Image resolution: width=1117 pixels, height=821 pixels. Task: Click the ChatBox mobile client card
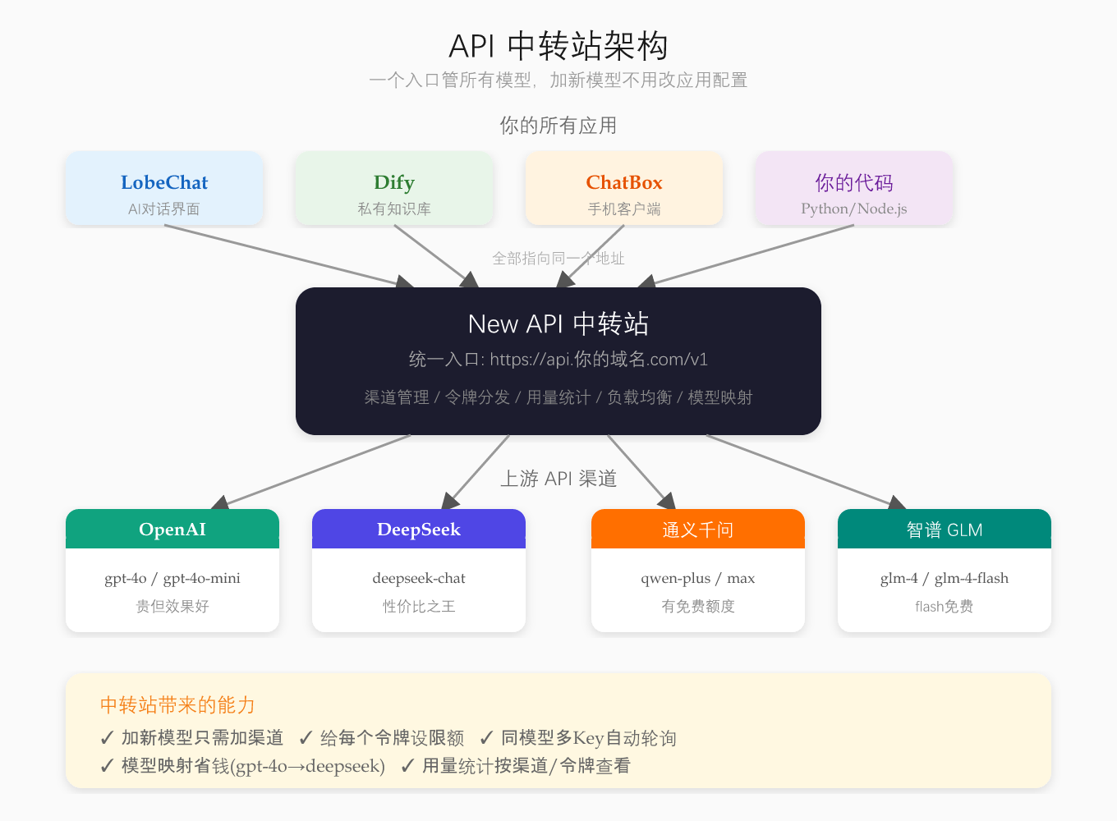pos(624,188)
